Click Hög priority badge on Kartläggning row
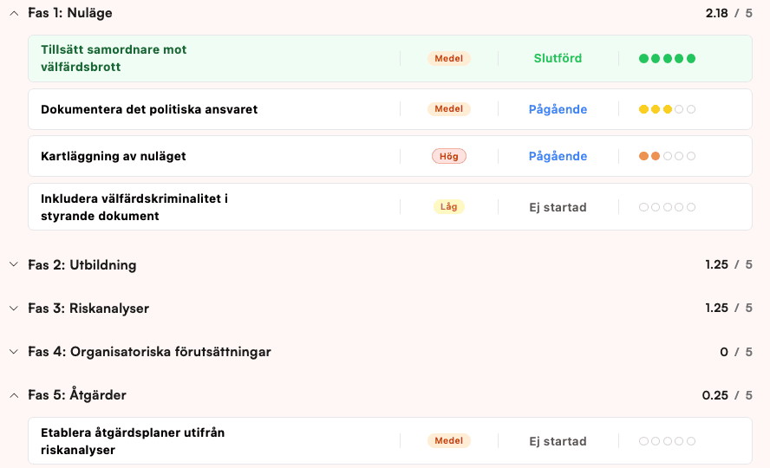The image size is (770, 468). click(x=449, y=156)
